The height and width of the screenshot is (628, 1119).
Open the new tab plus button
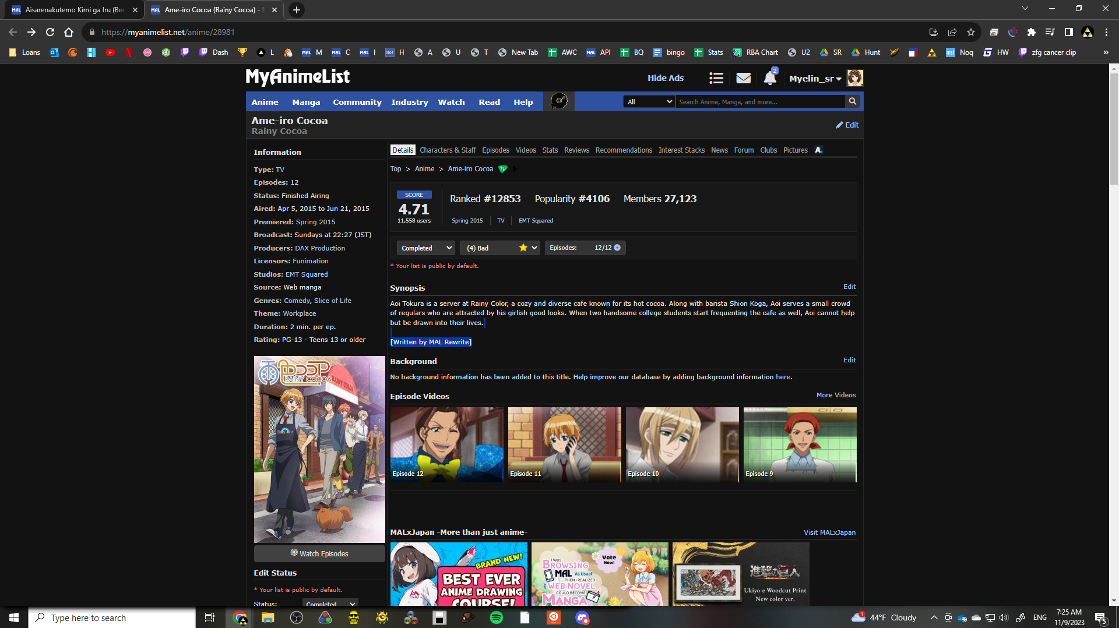pyautogui.click(x=297, y=10)
